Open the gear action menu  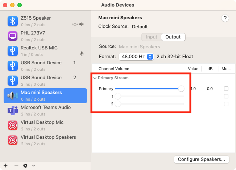[x=25, y=166]
